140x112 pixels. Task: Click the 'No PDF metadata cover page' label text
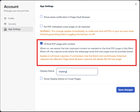(67, 27)
